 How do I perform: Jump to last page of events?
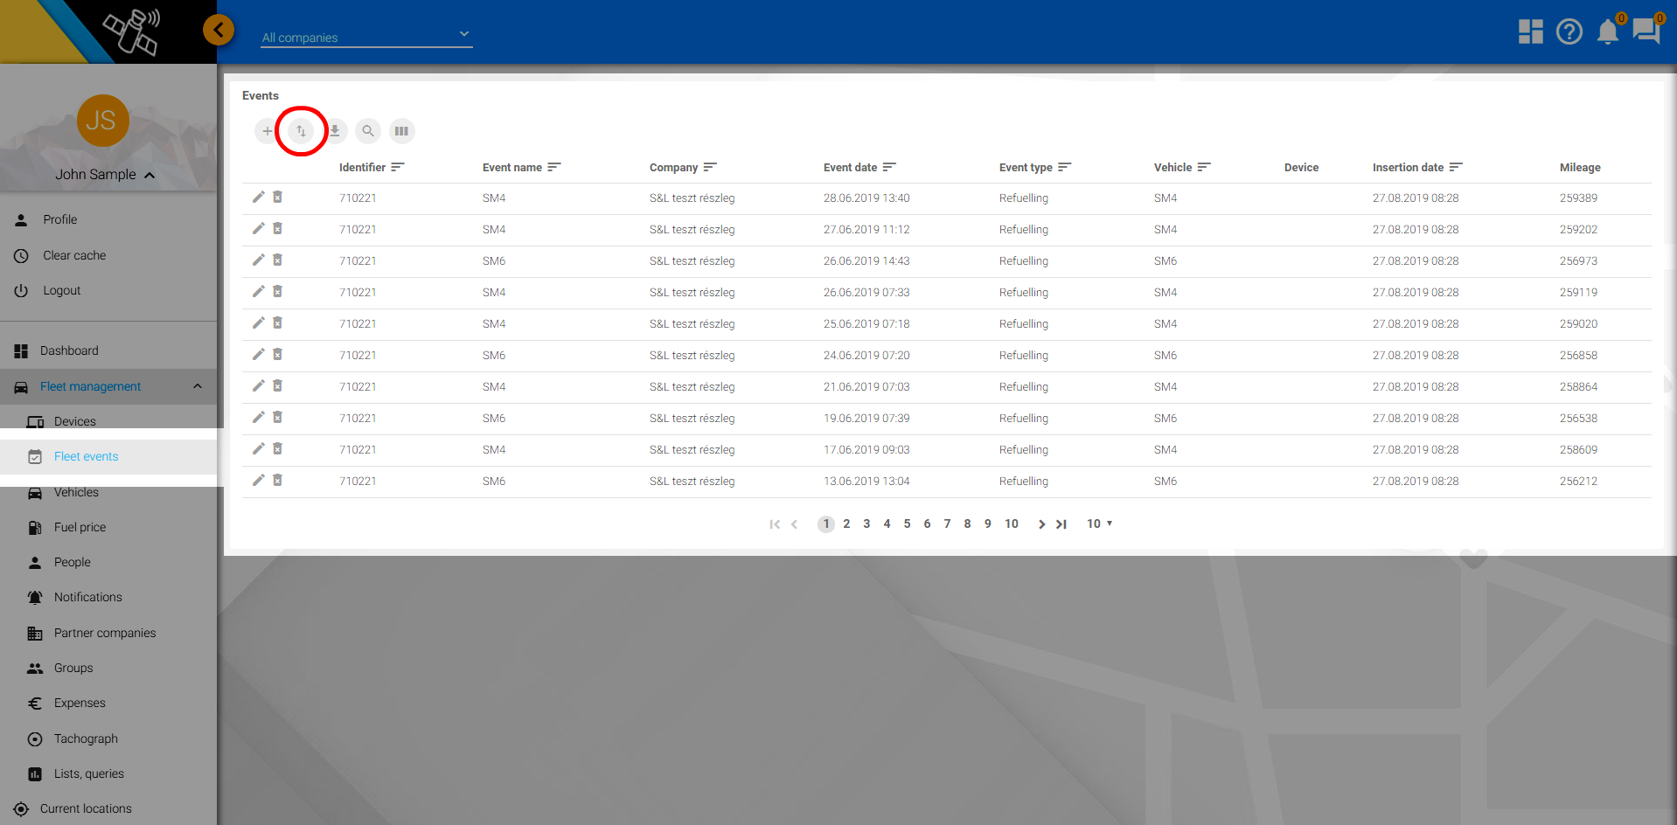(1061, 524)
